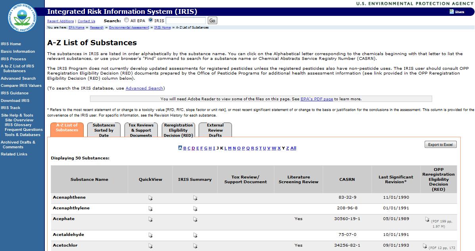Open External Review Drafts tab
The height and width of the screenshot is (251, 475).
215,130
